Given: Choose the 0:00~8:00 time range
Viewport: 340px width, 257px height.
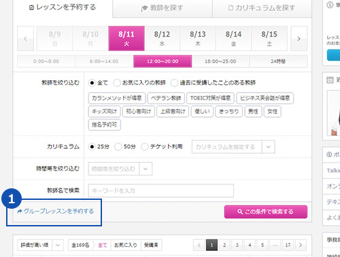Looking at the screenshot, I should point(46,61).
